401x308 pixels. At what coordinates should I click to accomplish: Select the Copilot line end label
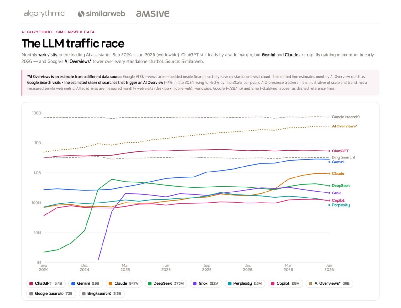click(338, 200)
